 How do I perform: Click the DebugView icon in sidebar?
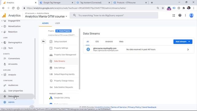5,97
